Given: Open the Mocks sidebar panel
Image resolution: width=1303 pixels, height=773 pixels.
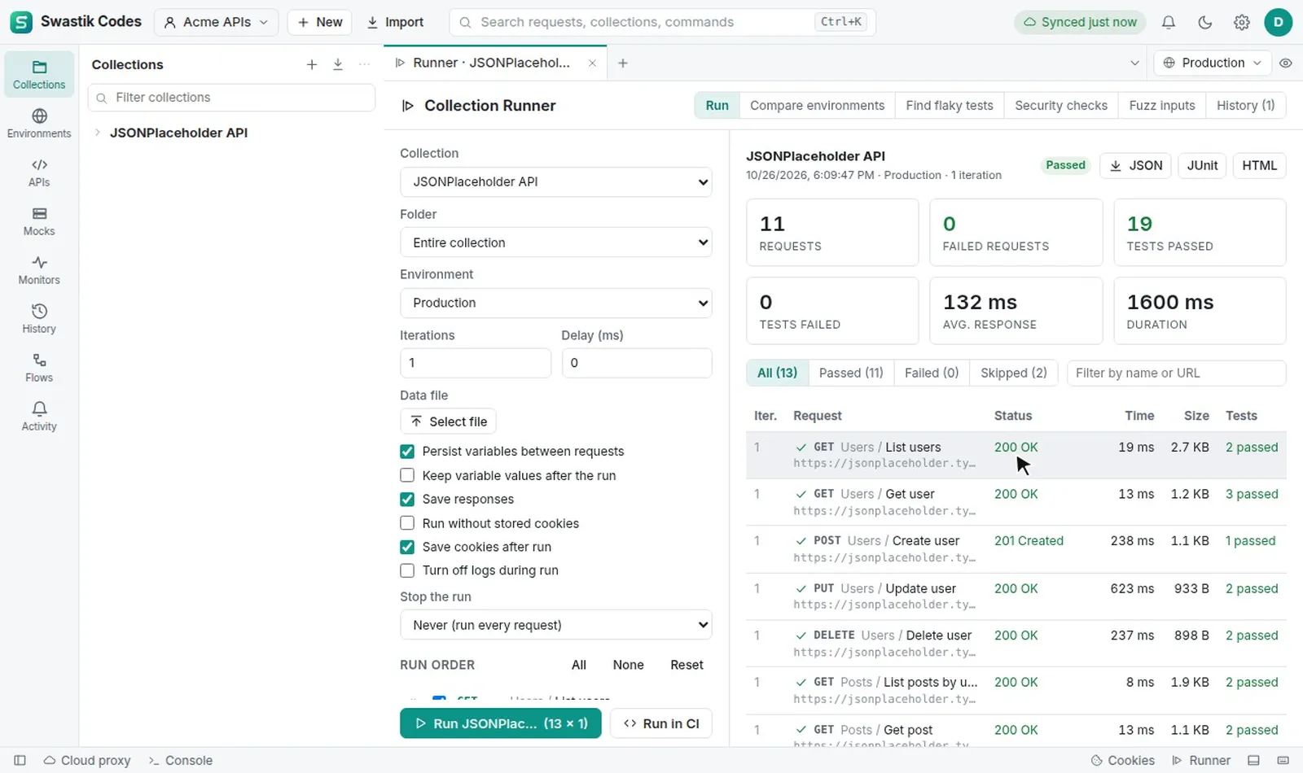Looking at the screenshot, I should [x=39, y=221].
